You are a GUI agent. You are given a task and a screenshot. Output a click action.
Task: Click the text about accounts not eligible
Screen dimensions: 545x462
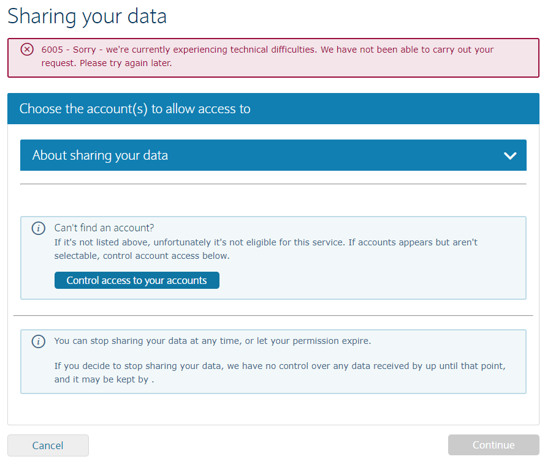click(265, 242)
